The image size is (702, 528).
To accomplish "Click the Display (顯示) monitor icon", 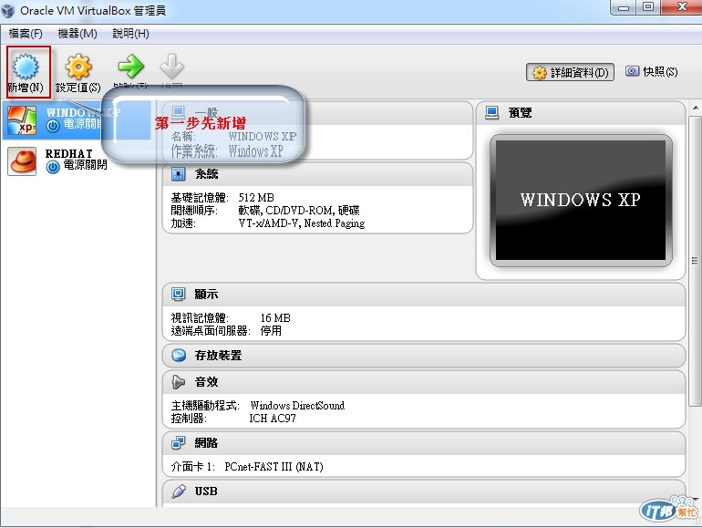I will coord(178,295).
